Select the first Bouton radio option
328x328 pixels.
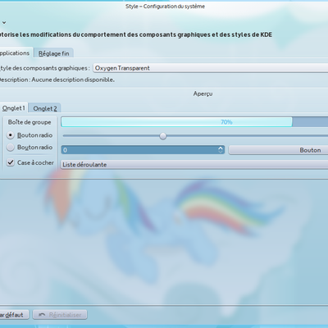[11, 135]
